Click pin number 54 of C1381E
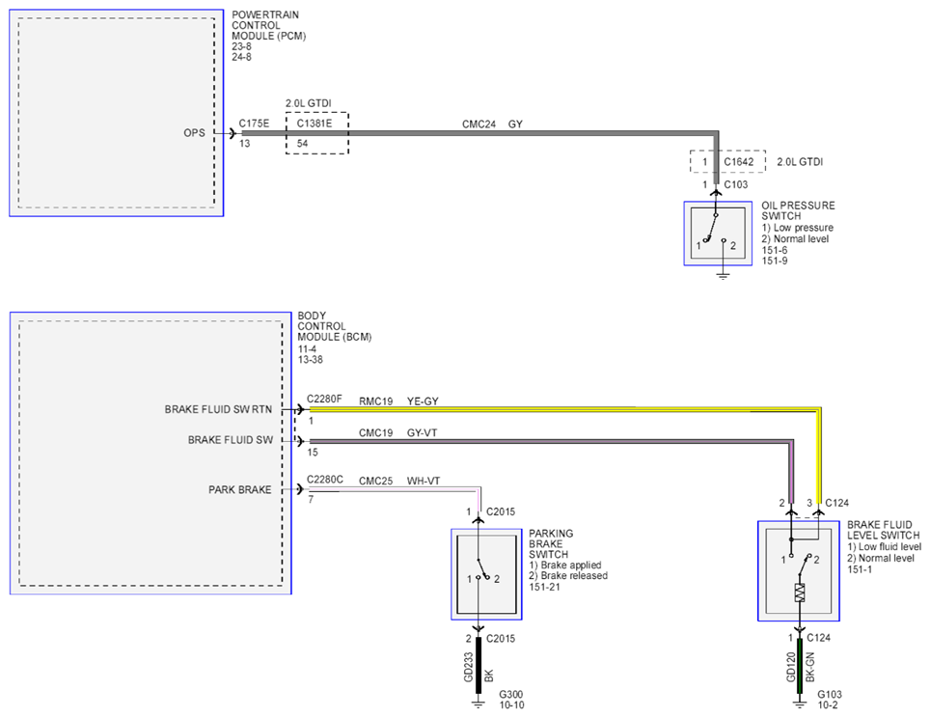 click(303, 143)
